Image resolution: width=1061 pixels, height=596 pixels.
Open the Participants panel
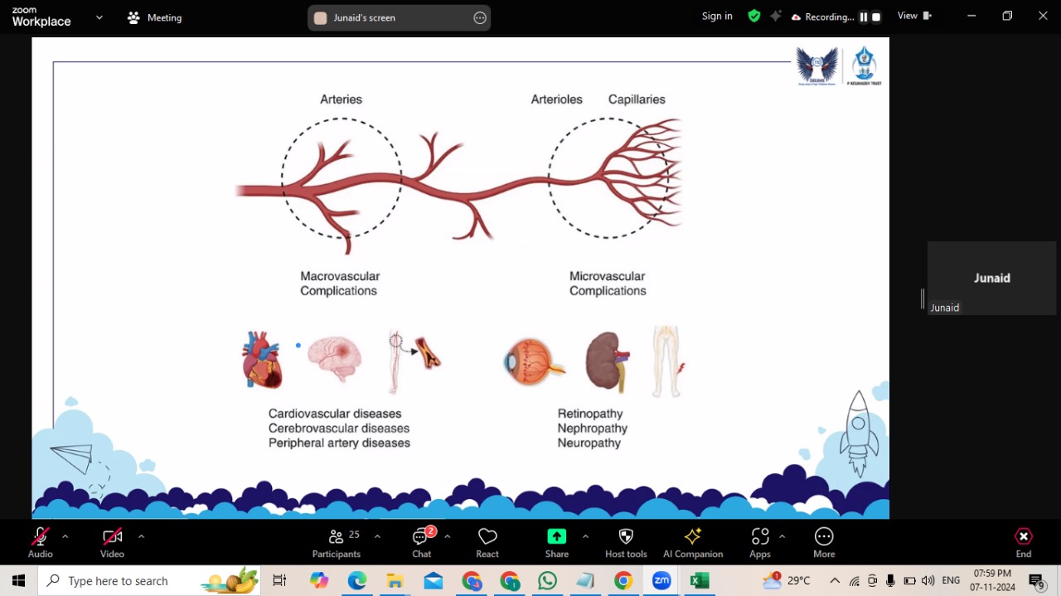coord(337,543)
